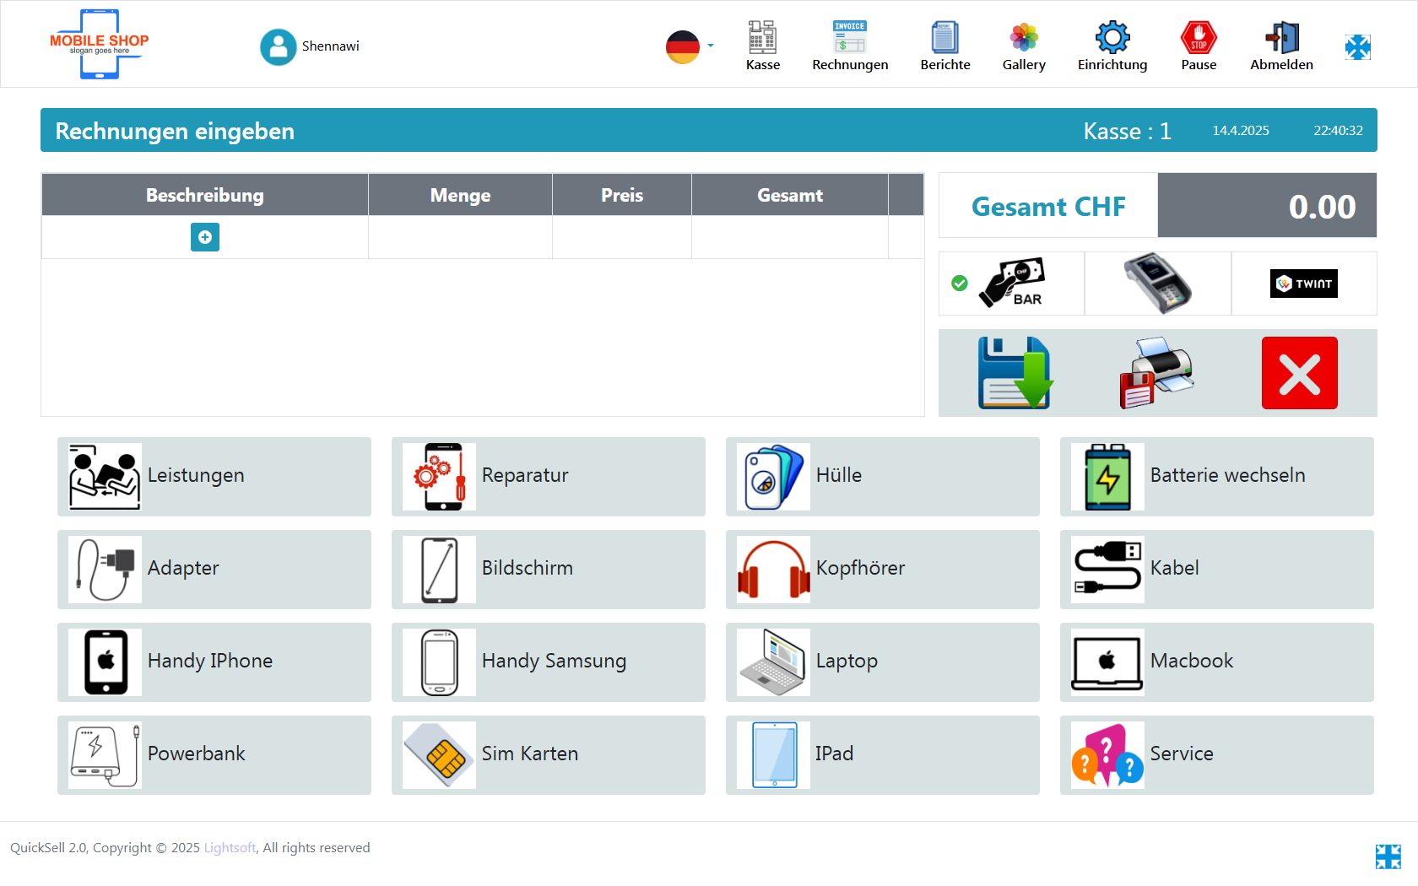1418x886 pixels.
Task: Add a new row with plus icon
Action: coord(205,237)
